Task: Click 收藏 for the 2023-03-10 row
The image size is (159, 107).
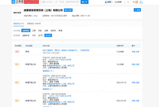Action: (137, 83)
